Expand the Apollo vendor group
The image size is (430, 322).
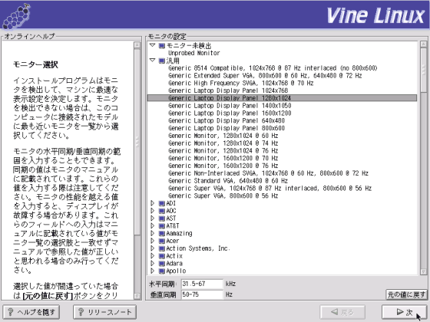click(153, 271)
